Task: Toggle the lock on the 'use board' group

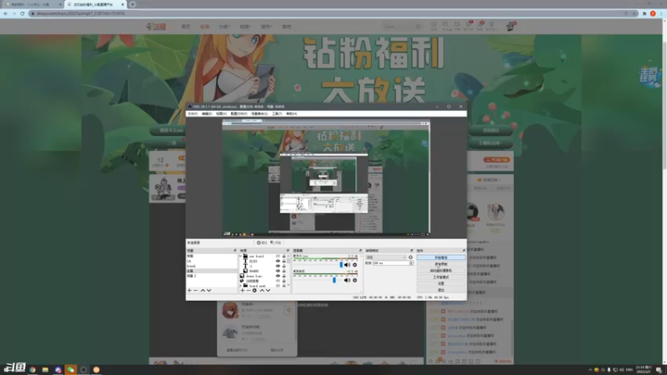Action: tap(283, 257)
